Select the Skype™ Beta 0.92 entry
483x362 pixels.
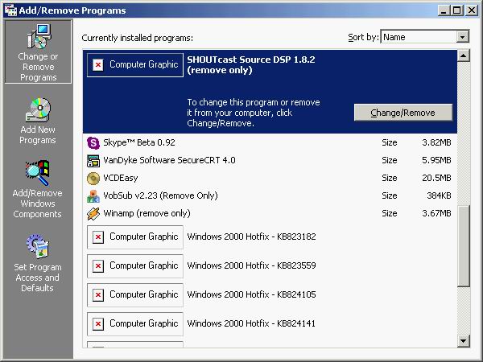coord(270,143)
